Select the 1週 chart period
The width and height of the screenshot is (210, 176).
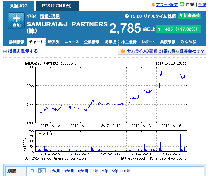click(42, 171)
